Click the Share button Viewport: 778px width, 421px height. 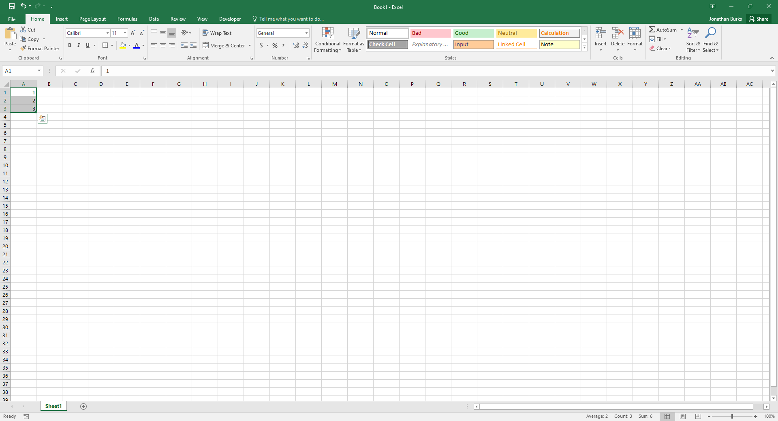coord(759,19)
